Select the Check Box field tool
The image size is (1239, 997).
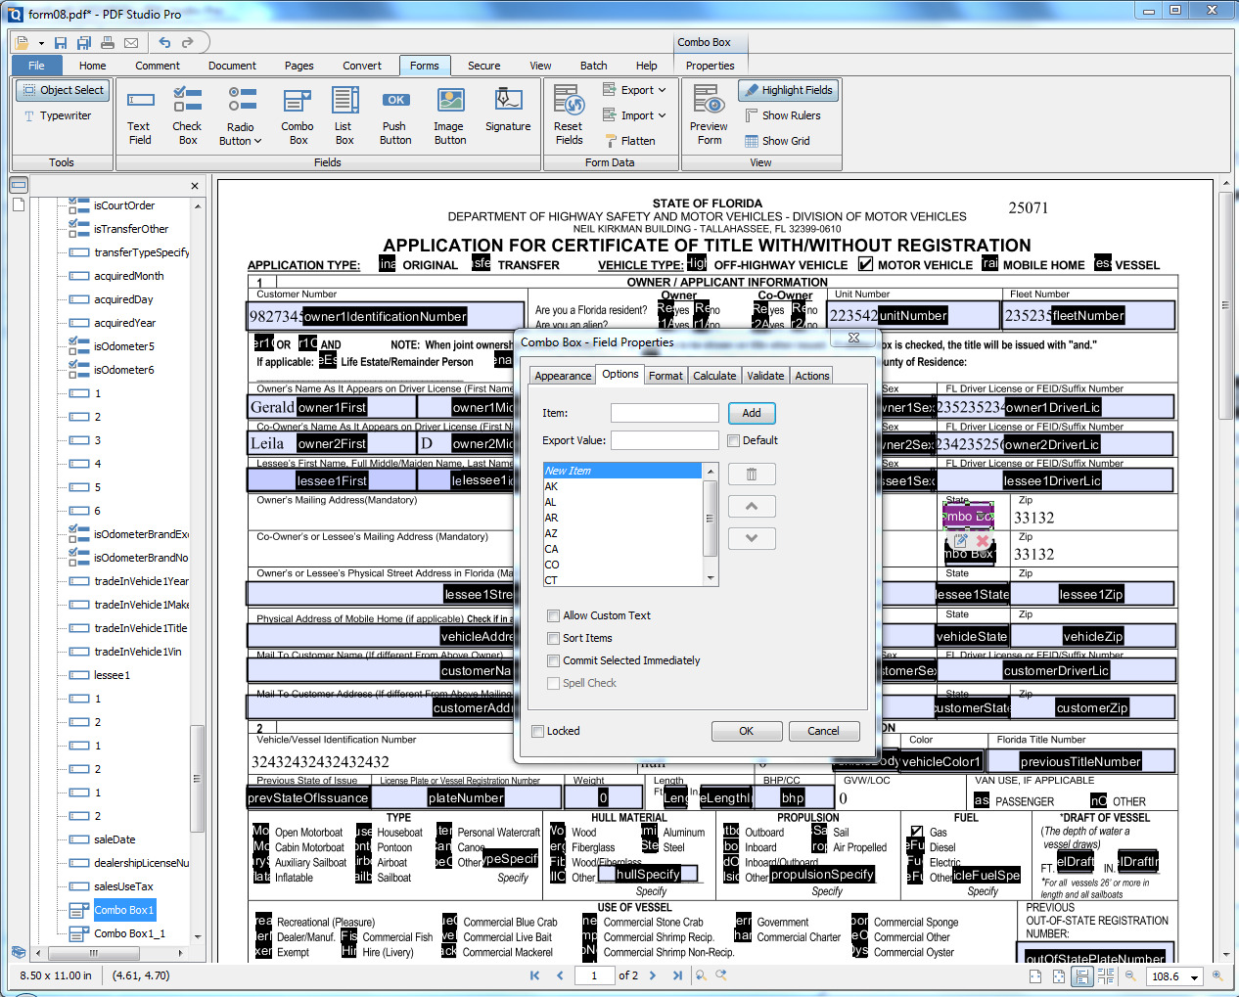click(187, 116)
